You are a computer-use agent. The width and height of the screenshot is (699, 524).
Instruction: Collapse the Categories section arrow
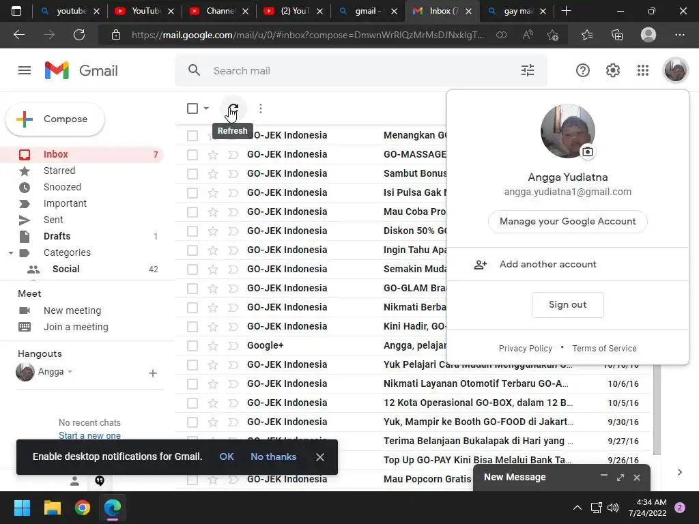click(11, 253)
